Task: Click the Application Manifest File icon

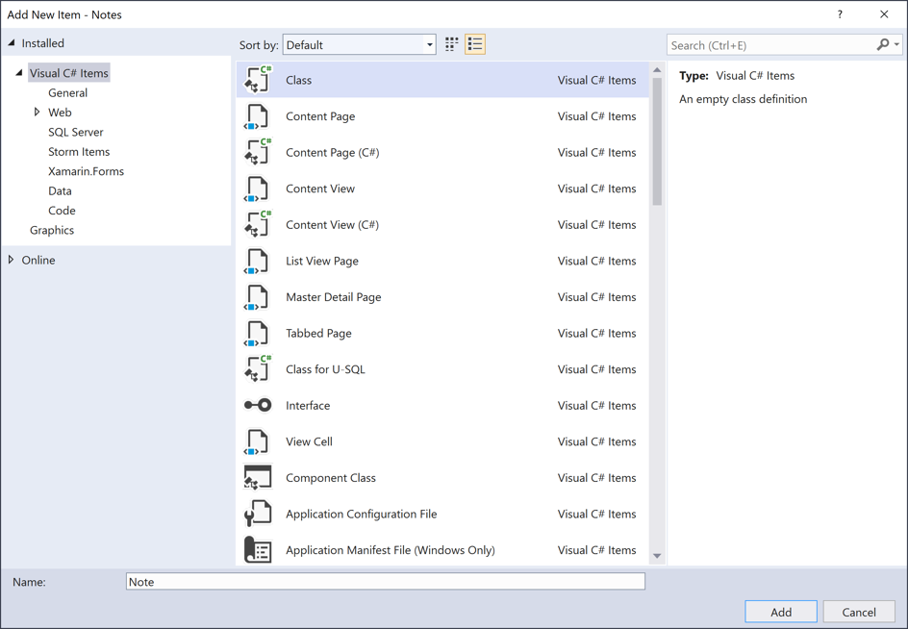Action: click(x=257, y=549)
